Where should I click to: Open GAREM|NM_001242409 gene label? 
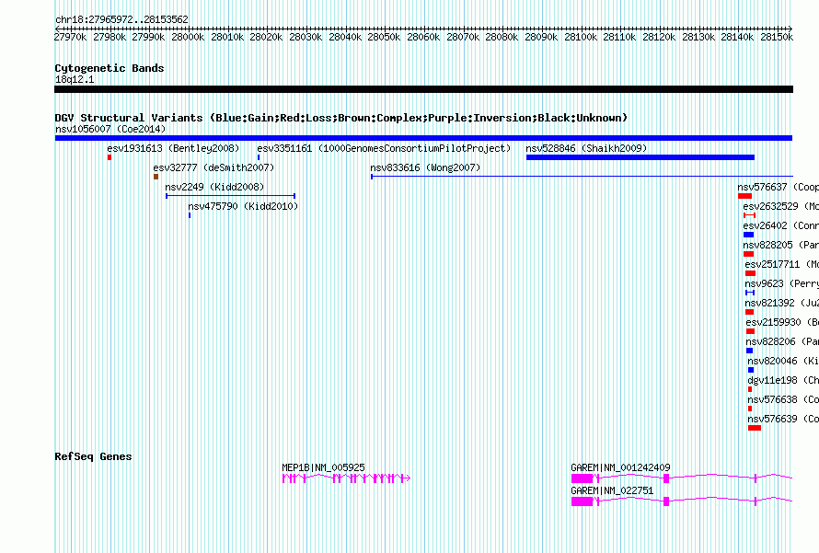[x=620, y=467]
